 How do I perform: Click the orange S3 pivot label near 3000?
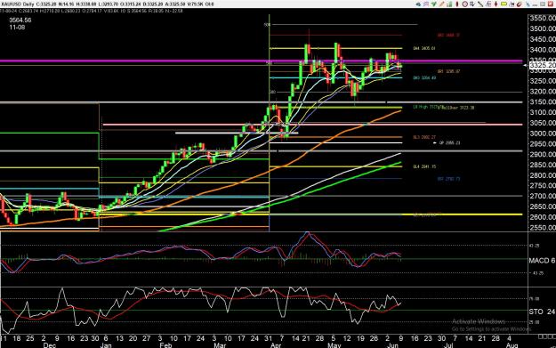click(424, 137)
